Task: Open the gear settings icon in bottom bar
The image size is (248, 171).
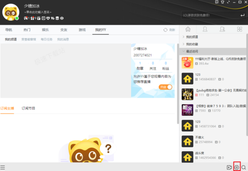Action: (x=236, y=167)
